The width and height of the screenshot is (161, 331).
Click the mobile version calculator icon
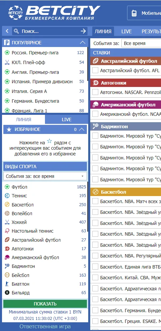tap(134, 13)
